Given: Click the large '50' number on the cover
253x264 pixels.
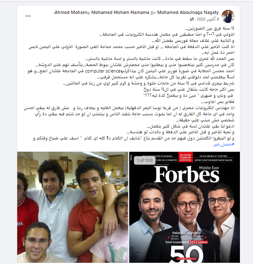Looking at the screenshot, I should pos(187,254).
